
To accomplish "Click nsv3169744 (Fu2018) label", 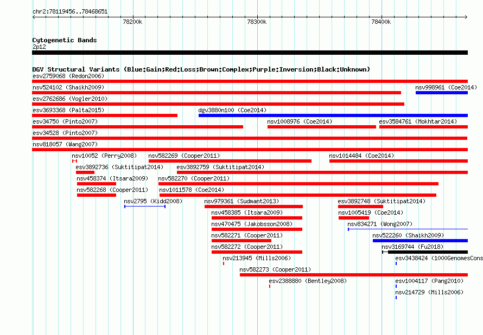I will (413, 247).
